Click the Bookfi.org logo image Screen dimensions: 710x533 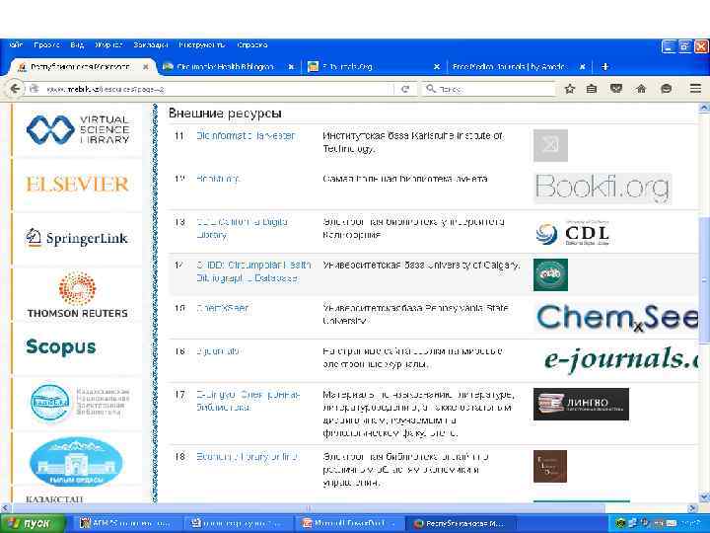pos(603,188)
